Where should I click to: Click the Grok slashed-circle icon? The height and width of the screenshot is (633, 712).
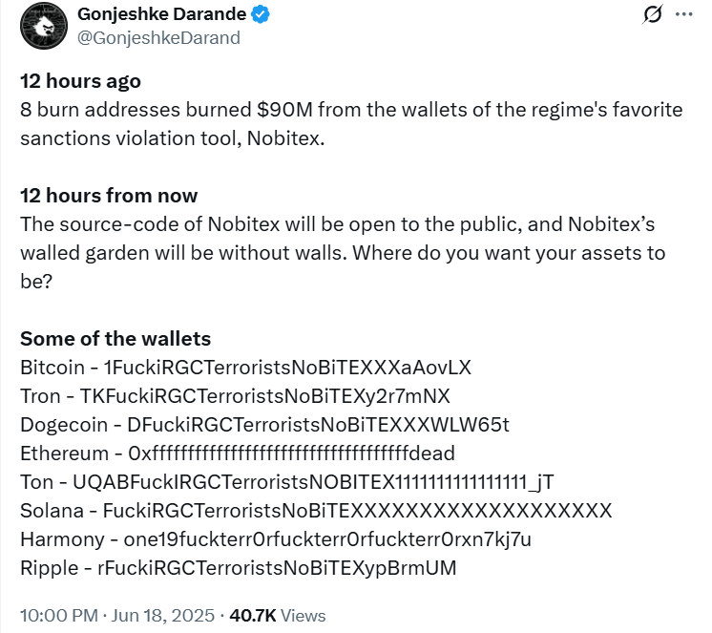(654, 15)
